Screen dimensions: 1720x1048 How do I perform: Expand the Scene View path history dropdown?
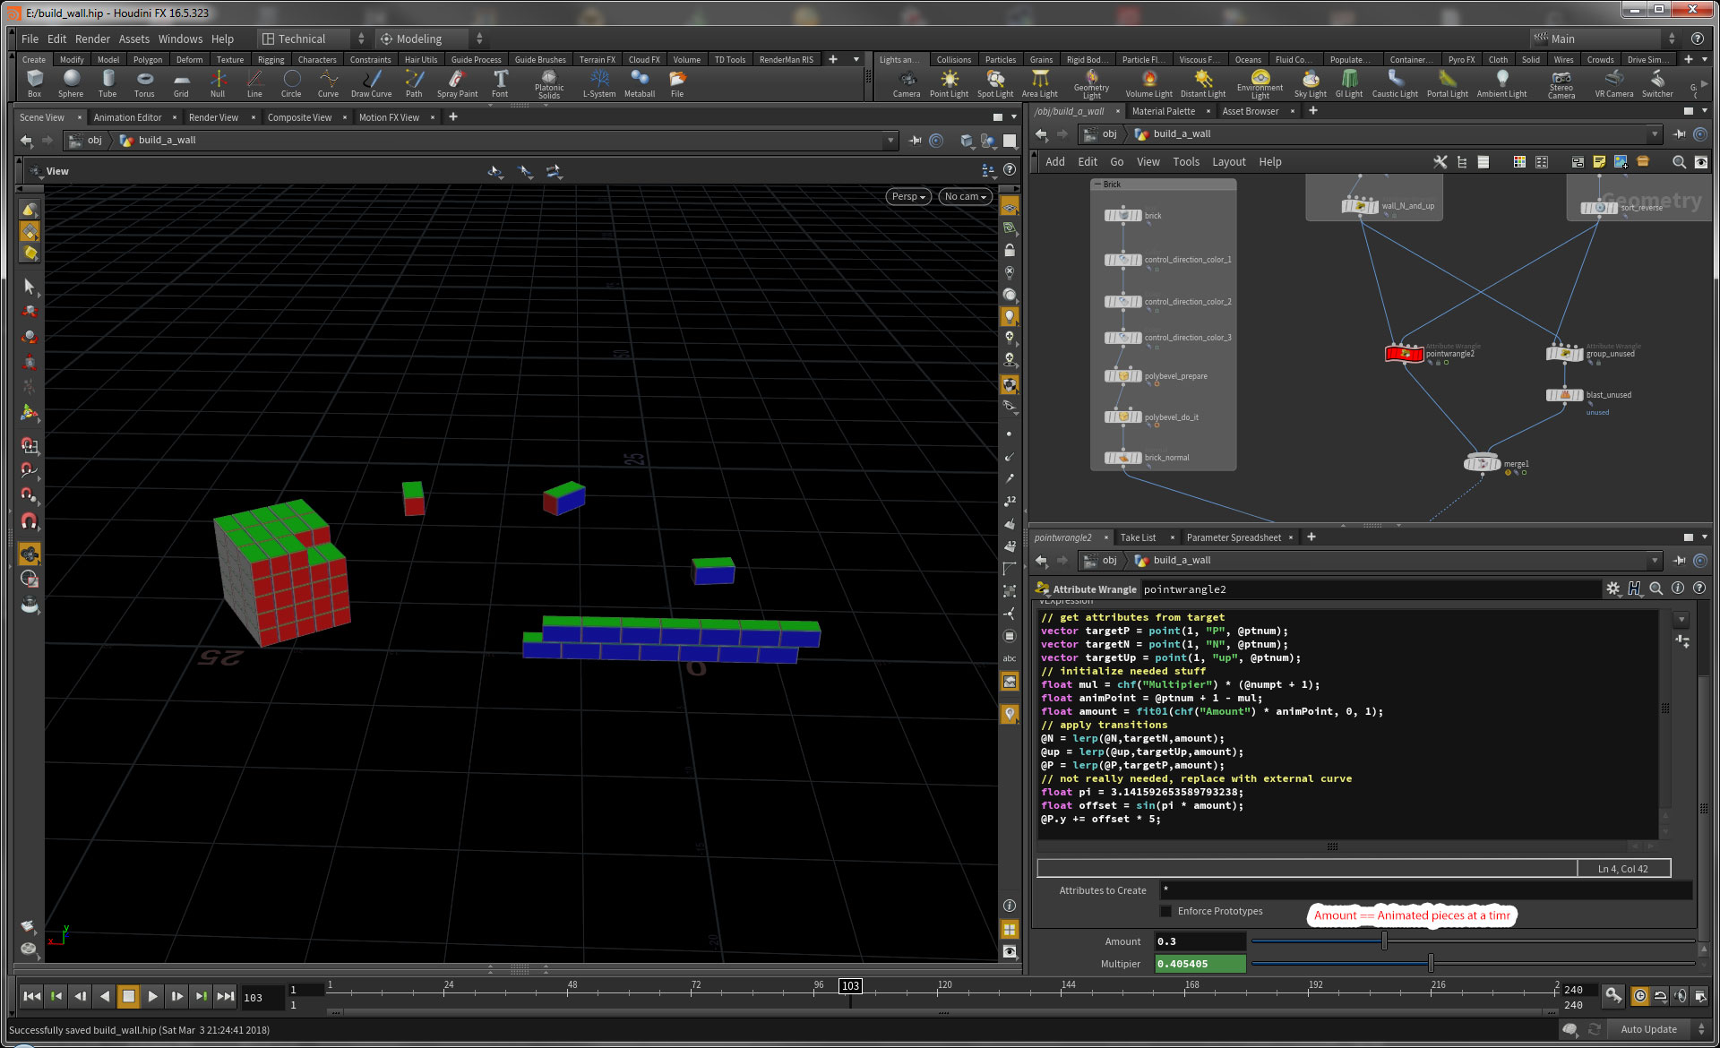point(890,141)
